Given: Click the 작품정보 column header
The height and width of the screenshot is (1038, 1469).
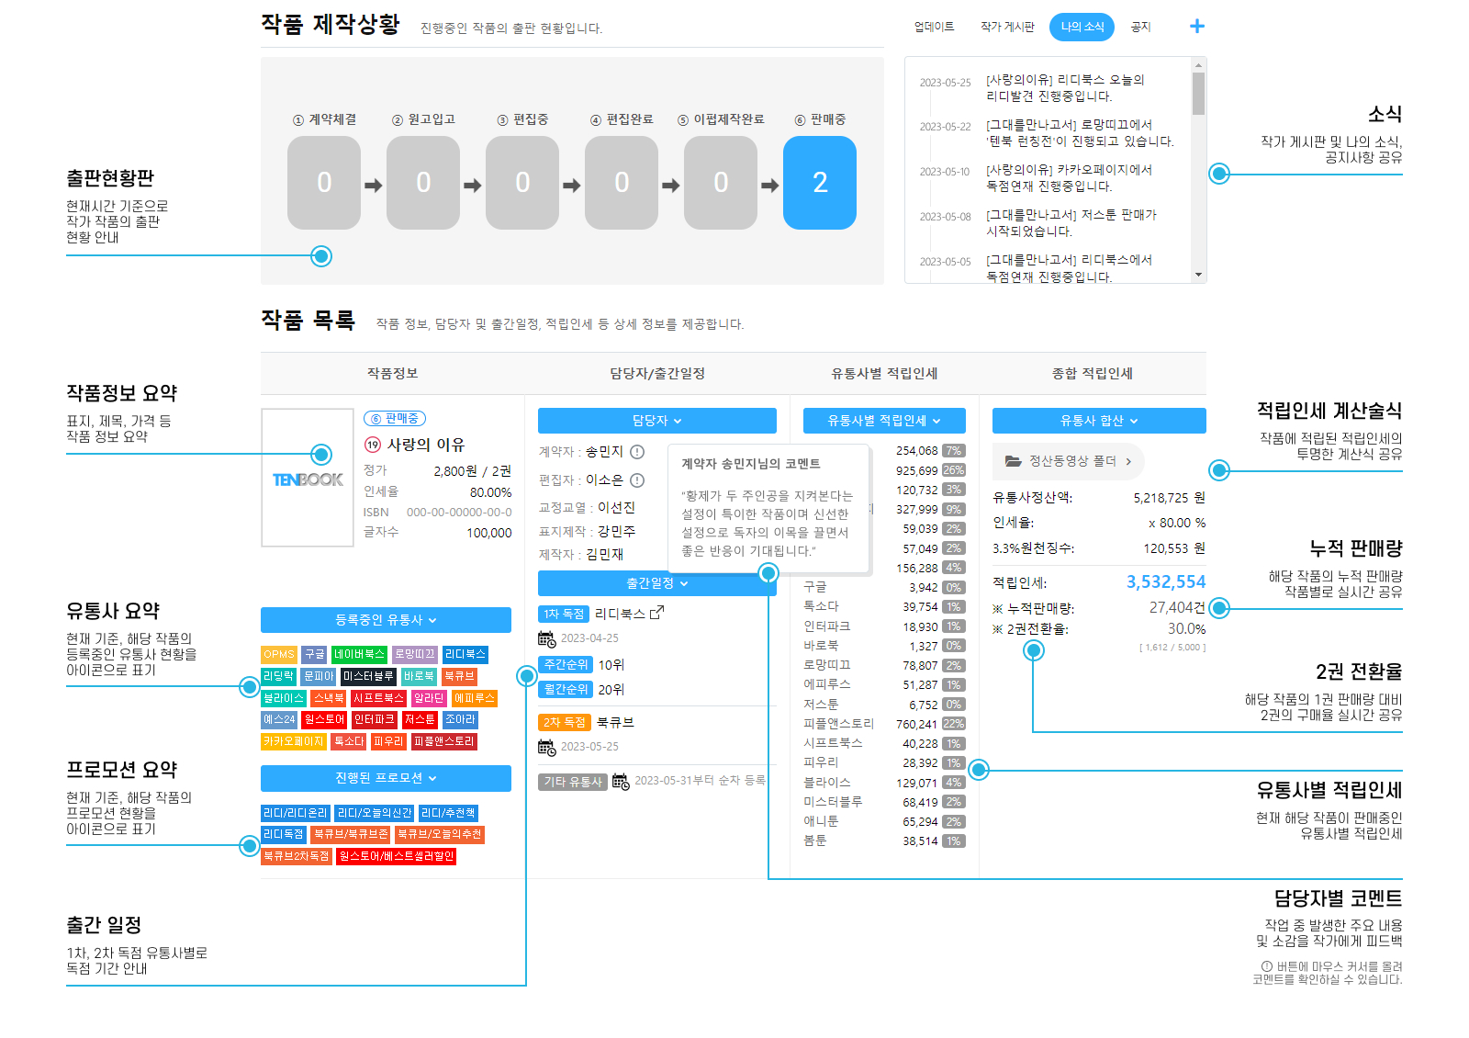Looking at the screenshot, I should pyautogui.click(x=392, y=373).
